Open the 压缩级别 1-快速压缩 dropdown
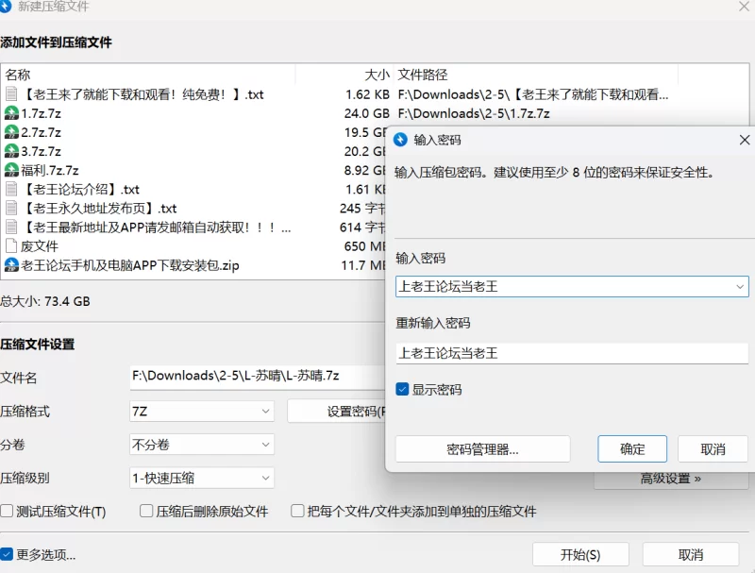 click(202, 478)
